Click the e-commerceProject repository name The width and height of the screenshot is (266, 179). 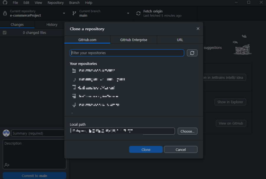pyautogui.click(x=25, y=15)
